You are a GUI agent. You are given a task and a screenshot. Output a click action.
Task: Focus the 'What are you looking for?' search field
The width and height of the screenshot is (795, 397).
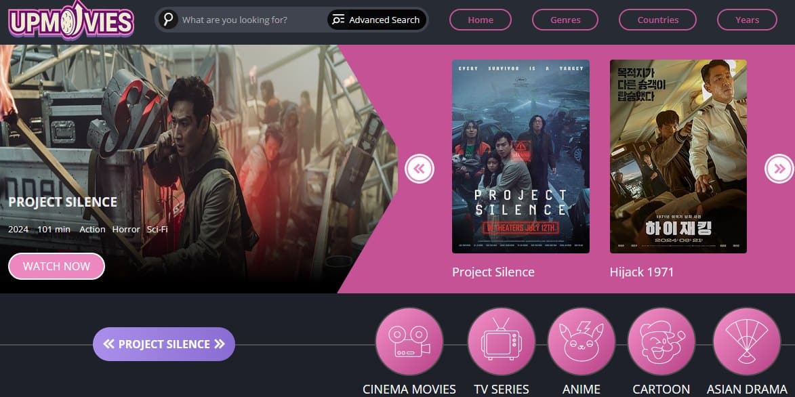click(251, 20)
